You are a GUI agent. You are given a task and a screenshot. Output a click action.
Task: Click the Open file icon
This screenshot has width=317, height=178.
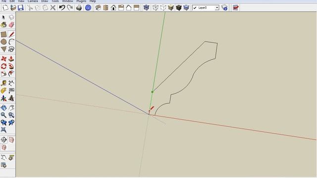click(13, 8)
